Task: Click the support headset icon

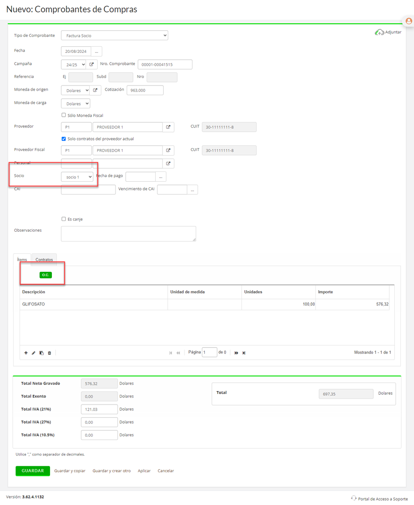Action: [354, 498]
